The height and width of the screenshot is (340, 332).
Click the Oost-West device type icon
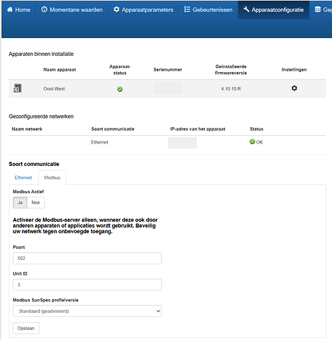point(18,88)
